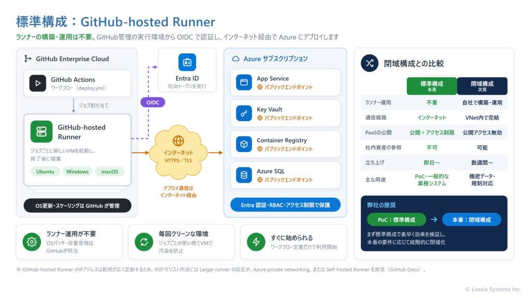Click the インターネット HTTPS/TLS cloud label
The height and width of the screenshot is (298, 530).
[178, 156]
